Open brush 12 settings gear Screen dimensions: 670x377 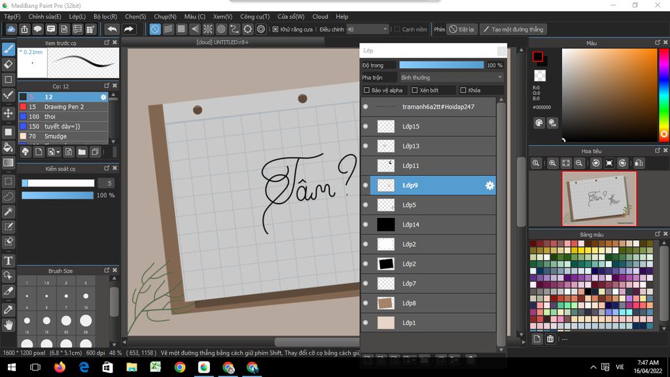click(x=103, y=97)
